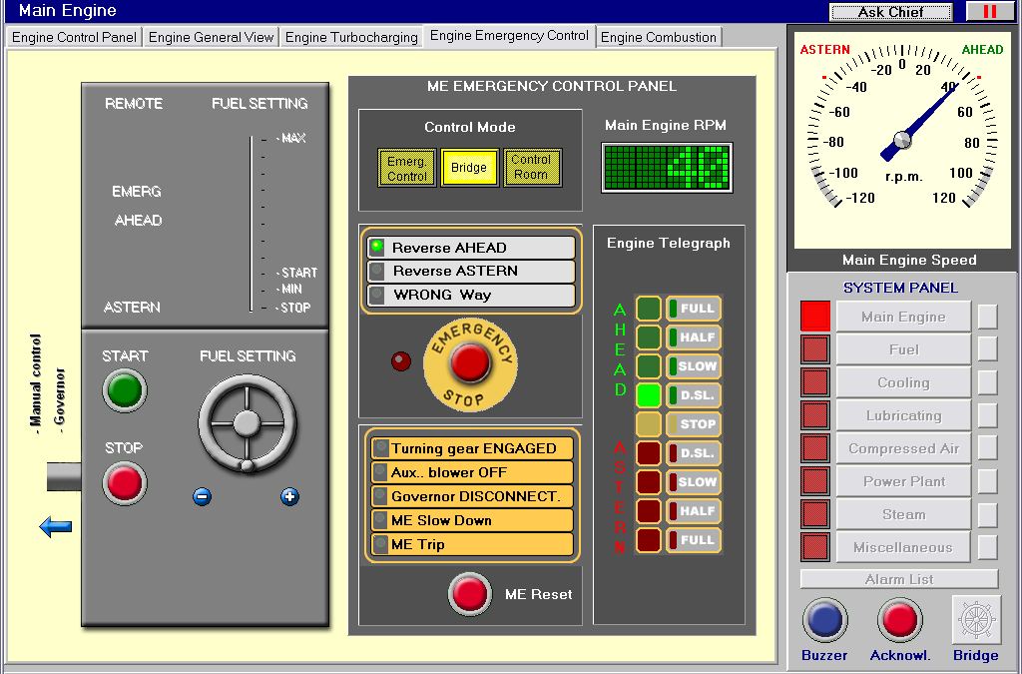Open the Steam system panel
Screen dimensions: 1022x674
(903, 514)
